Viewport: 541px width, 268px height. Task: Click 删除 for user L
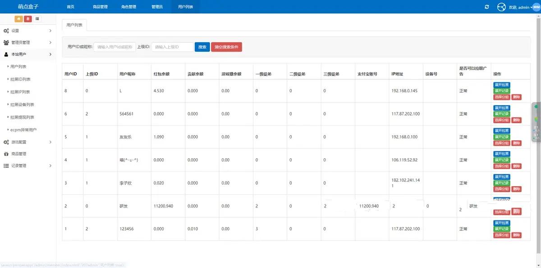tap(517, 97)
